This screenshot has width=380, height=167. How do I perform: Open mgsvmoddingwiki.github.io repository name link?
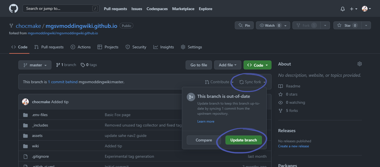tap(81, 26)
